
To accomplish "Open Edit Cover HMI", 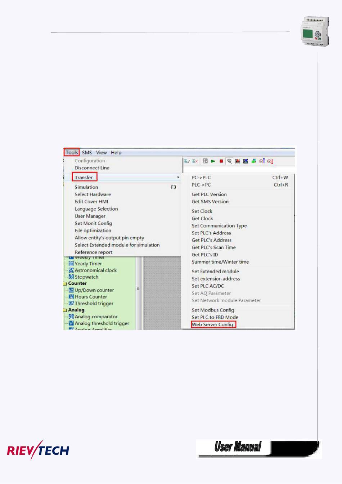I will 91,202.
